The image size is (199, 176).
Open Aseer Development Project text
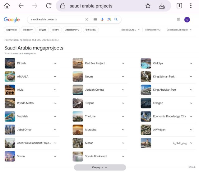click(x=34, y=143)
